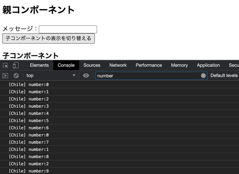Select the Console tab
The image size is (239, 174).
[x=66, y=65]
